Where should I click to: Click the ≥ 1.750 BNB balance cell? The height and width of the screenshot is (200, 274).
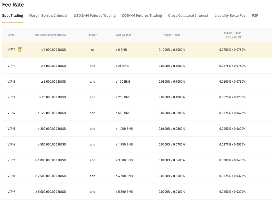tap(124, 144)
